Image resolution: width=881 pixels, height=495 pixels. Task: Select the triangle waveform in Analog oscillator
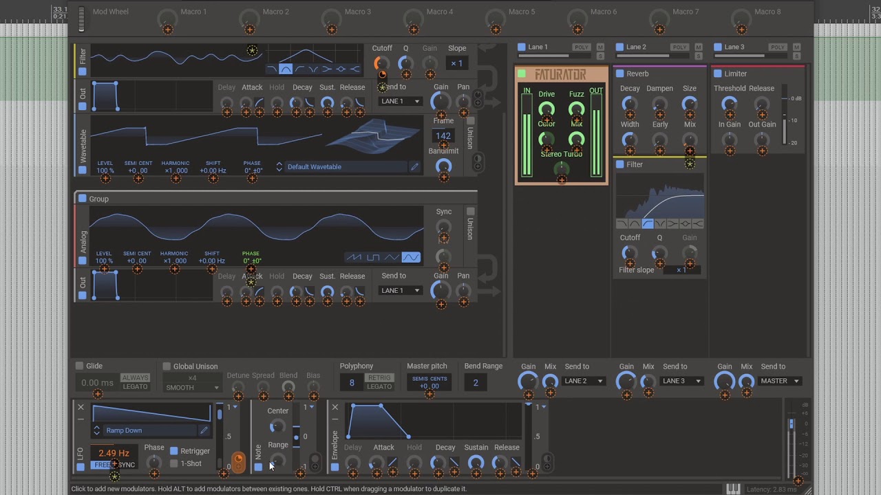pos(392,258)
